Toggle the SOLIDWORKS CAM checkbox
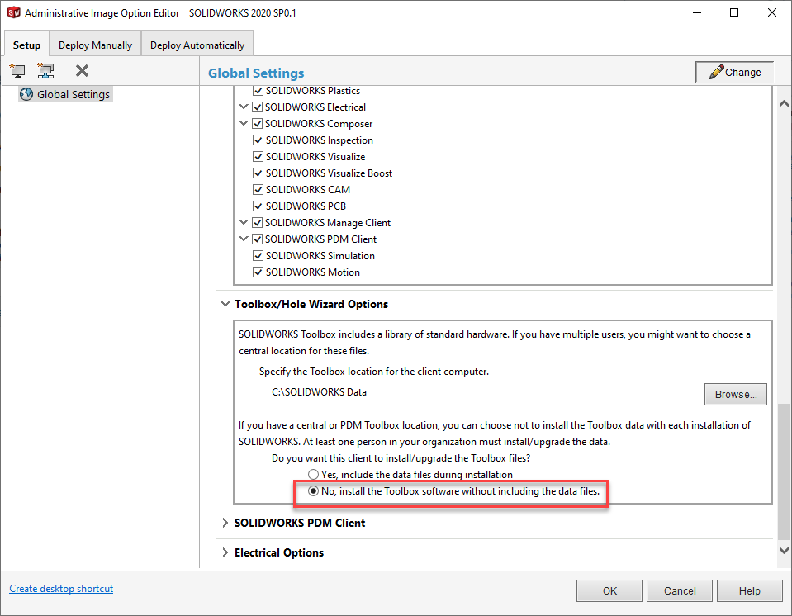Image resolution: width=792 pixels, height=616 pixels. (x=258, y=190)
